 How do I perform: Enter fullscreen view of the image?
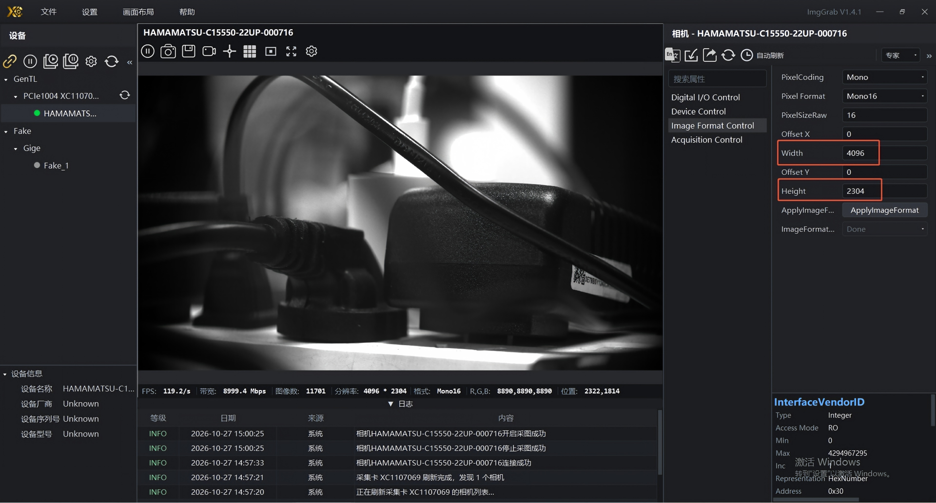point(291,51)
